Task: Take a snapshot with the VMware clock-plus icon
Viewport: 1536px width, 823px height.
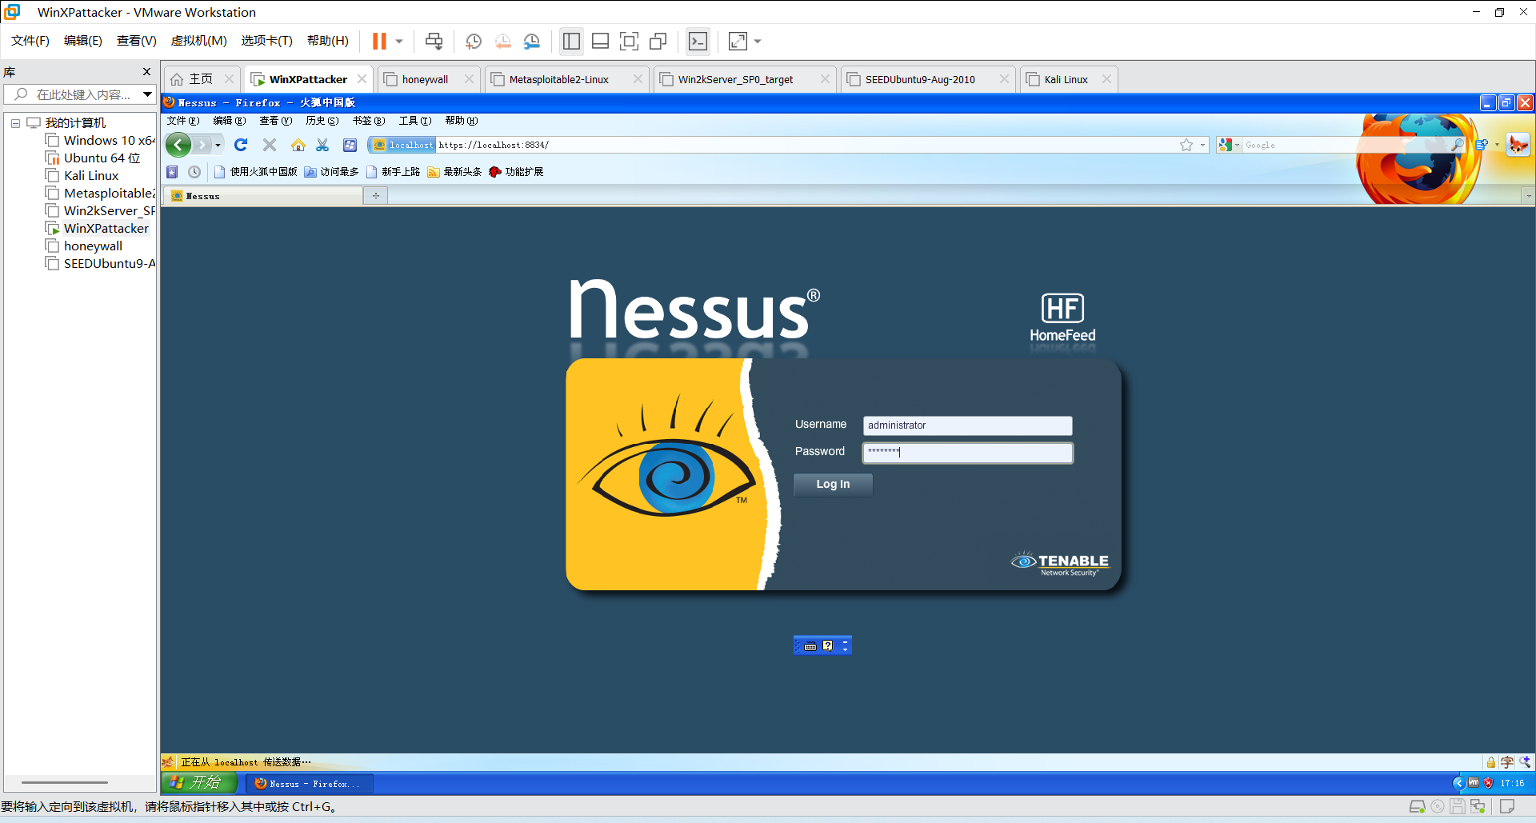Action: point(474,41)
